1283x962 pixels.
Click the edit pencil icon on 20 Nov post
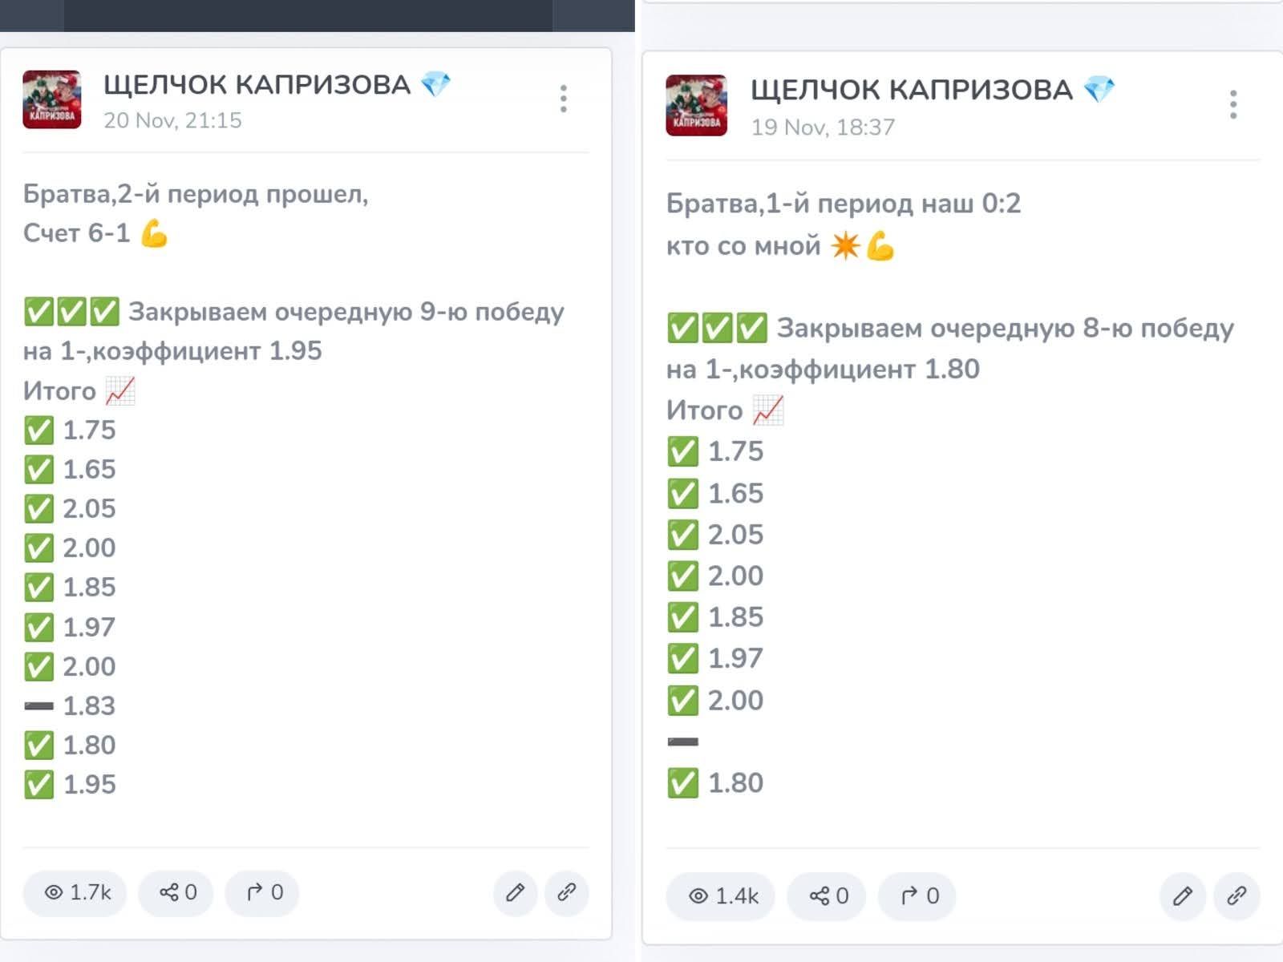point(516,892)
